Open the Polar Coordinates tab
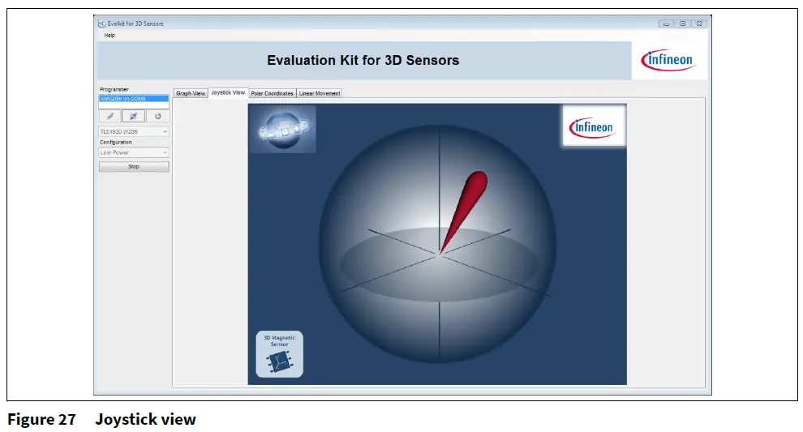This screenshot has height=432, width=803. click(x=272, y=93)
